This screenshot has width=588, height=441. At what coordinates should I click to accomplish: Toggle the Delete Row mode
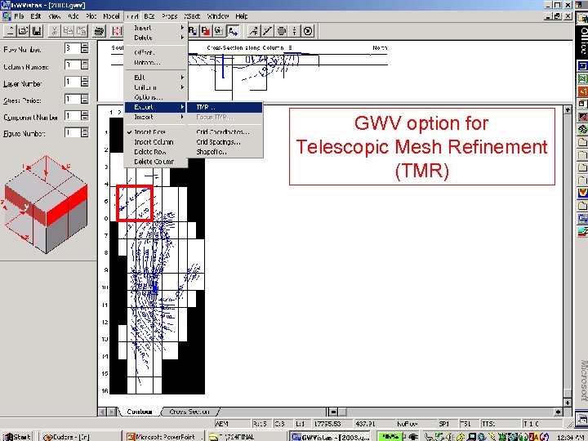coord(156,152)
